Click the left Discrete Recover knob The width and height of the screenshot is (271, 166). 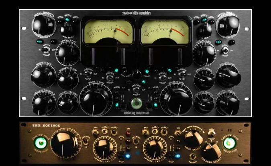click(x=67, y=103)
